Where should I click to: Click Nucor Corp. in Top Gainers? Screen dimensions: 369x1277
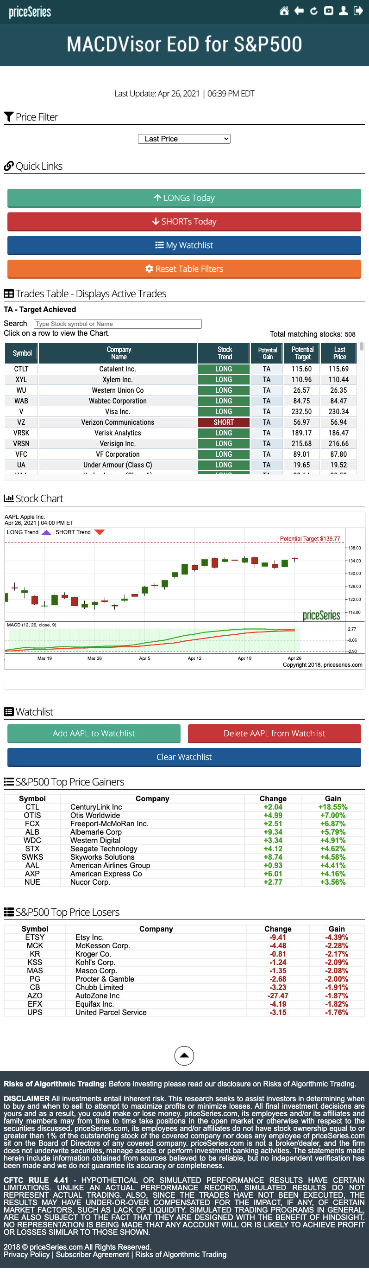point(90,882)
